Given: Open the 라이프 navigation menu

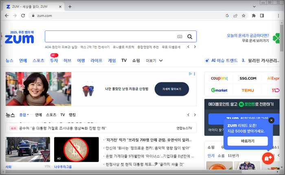Looking at the screenshot, I should click(x=96, y=60).
